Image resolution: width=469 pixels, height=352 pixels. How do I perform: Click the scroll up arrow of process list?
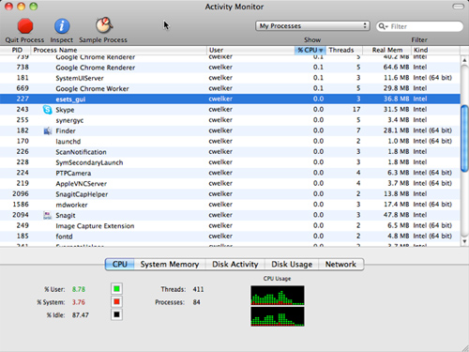coord(464,60)
